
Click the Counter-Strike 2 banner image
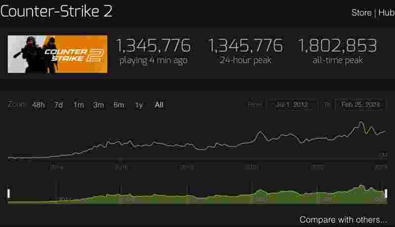(57, 54)
